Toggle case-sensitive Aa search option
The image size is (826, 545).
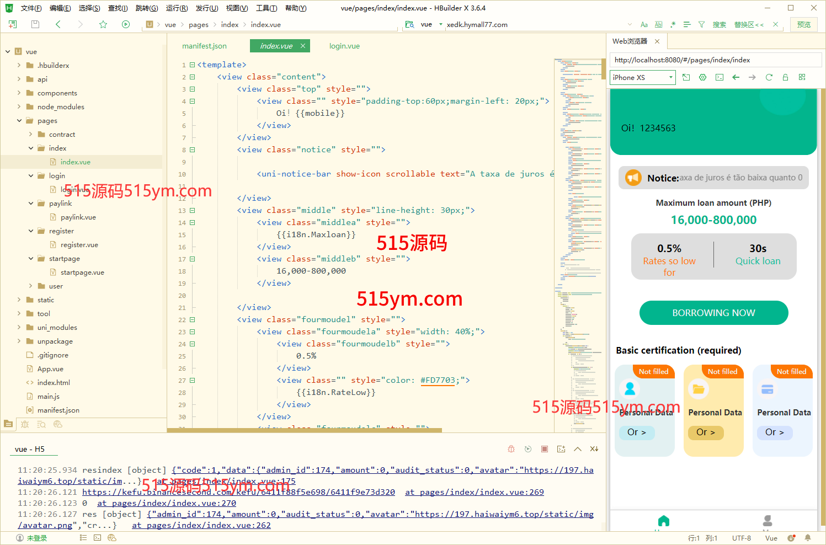coord(644,24)
